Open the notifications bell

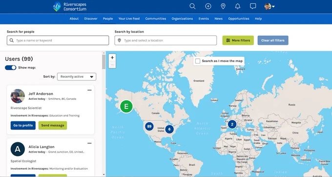[x=238, y=6]
